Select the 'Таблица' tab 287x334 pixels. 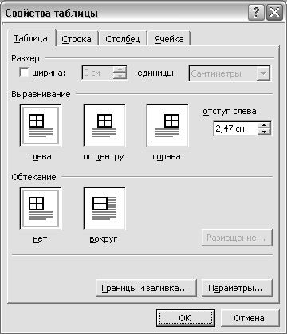point(31,38)
